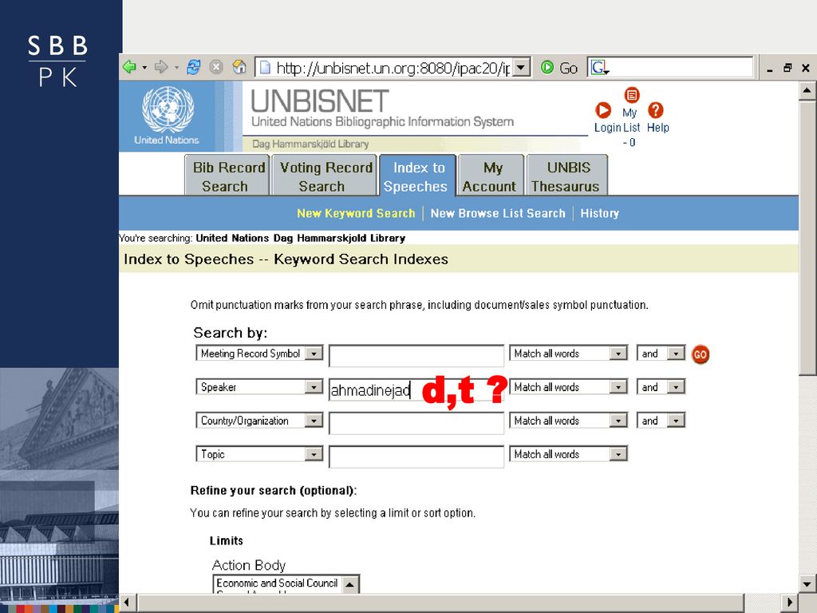The width and height of the screenshot is (817, 613).
Task: Open the My Account tab
Action: (491, 176)
